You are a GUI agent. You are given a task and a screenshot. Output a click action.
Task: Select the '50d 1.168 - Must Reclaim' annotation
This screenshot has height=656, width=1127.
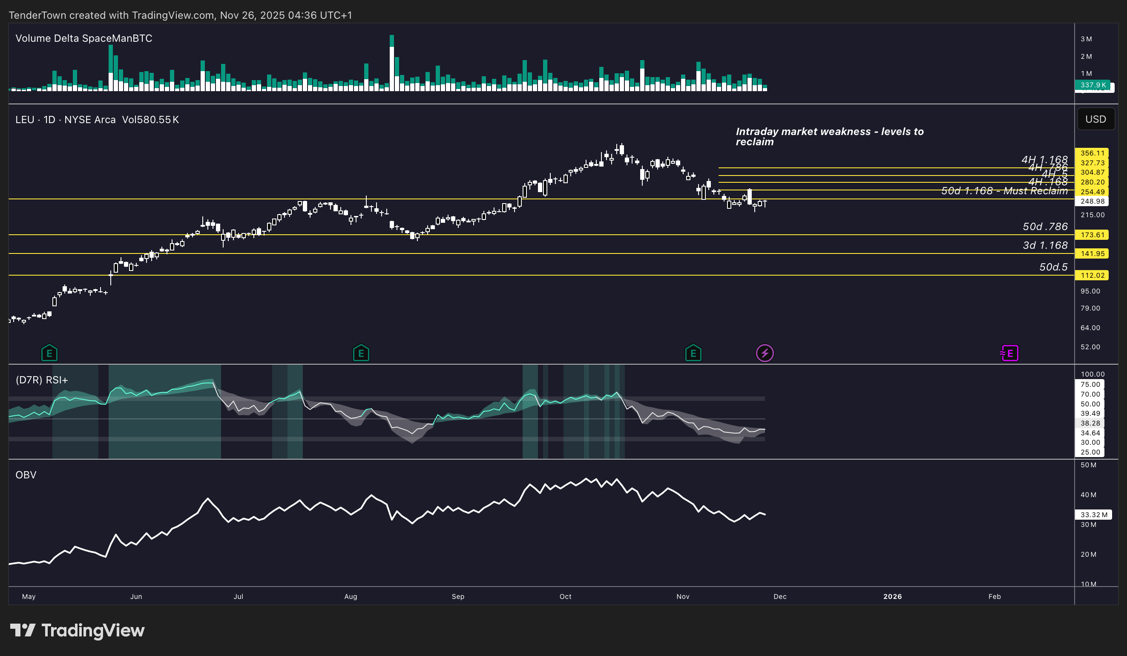tap(1004, 191)
